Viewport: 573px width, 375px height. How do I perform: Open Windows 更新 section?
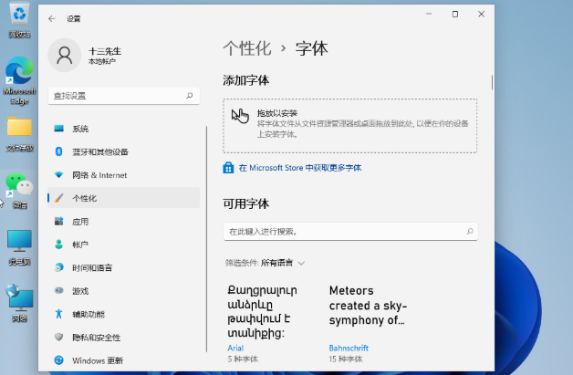(x=98, y=360)
